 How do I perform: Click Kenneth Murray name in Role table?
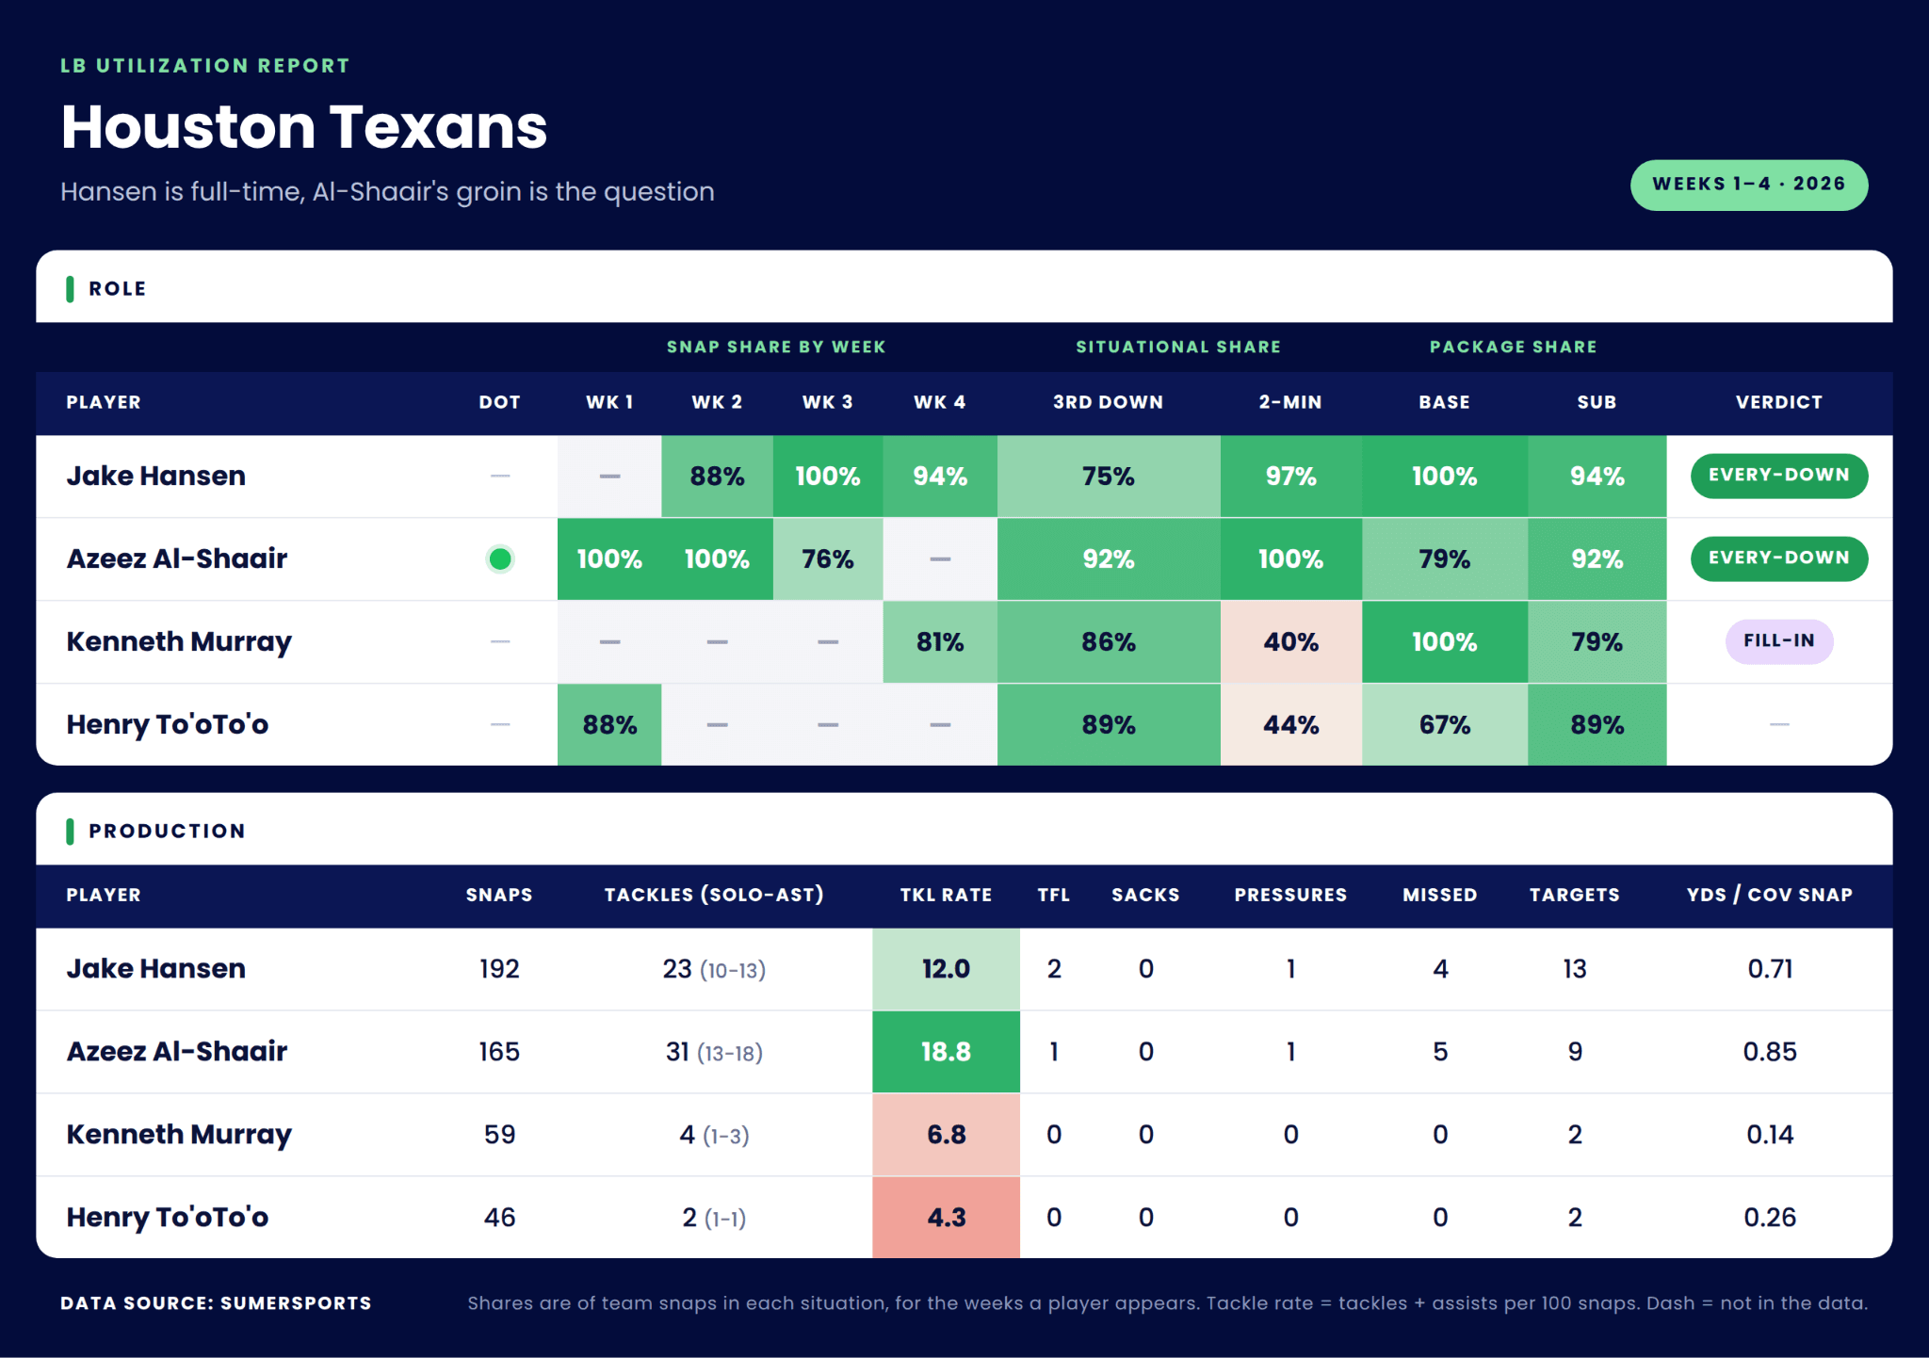tap(179, 642)
